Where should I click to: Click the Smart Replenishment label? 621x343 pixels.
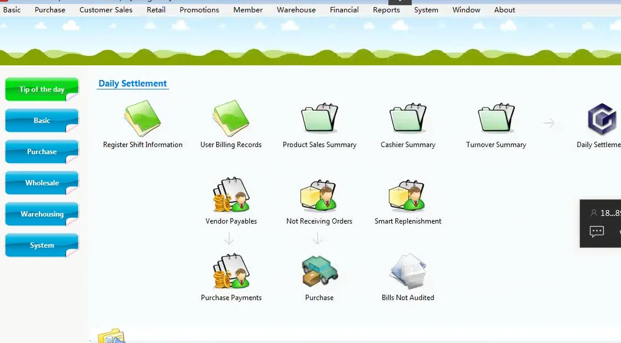pos(408,221)
